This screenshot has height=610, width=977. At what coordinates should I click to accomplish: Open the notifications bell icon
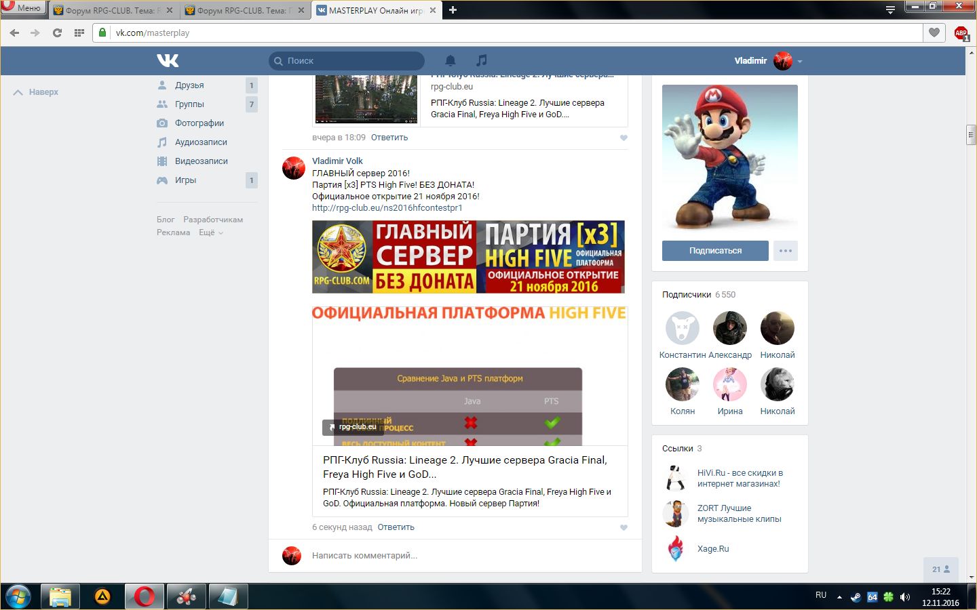tap(450, 61)
